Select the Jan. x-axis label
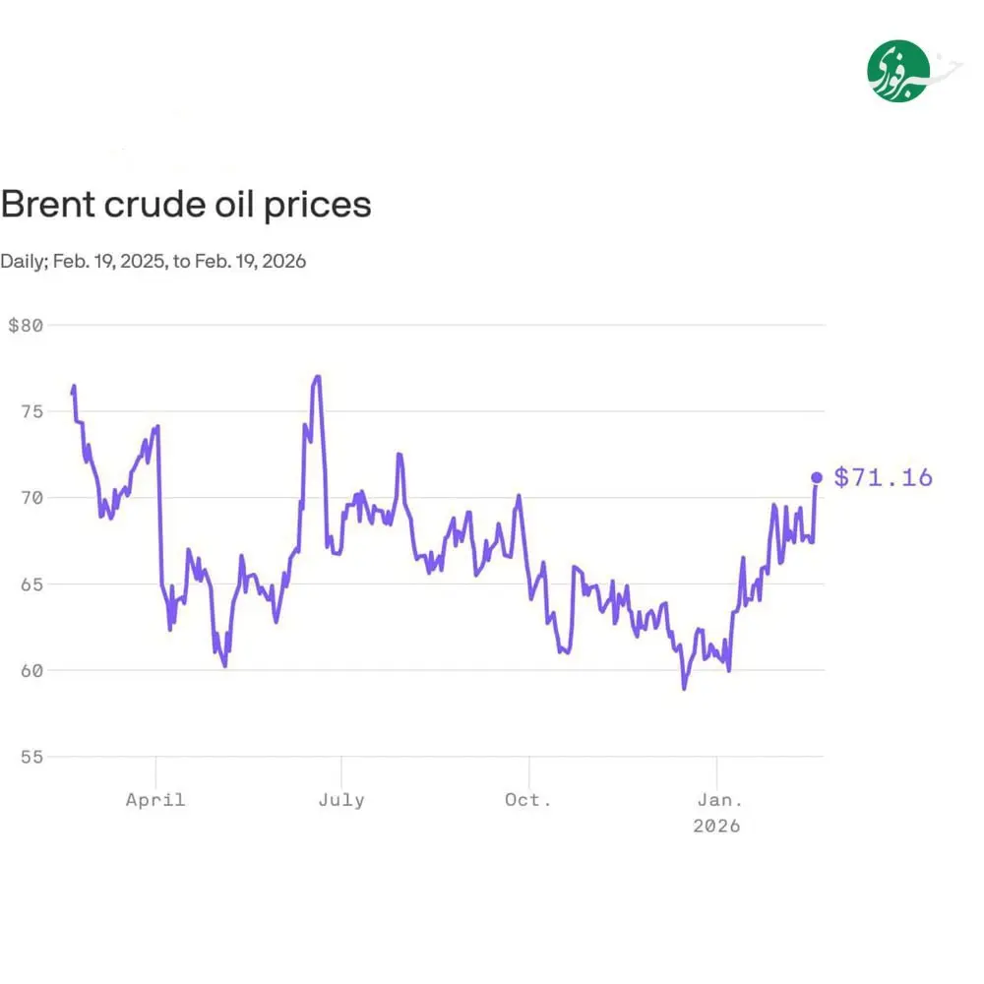 pyautogui.click(x=716, y=800)
